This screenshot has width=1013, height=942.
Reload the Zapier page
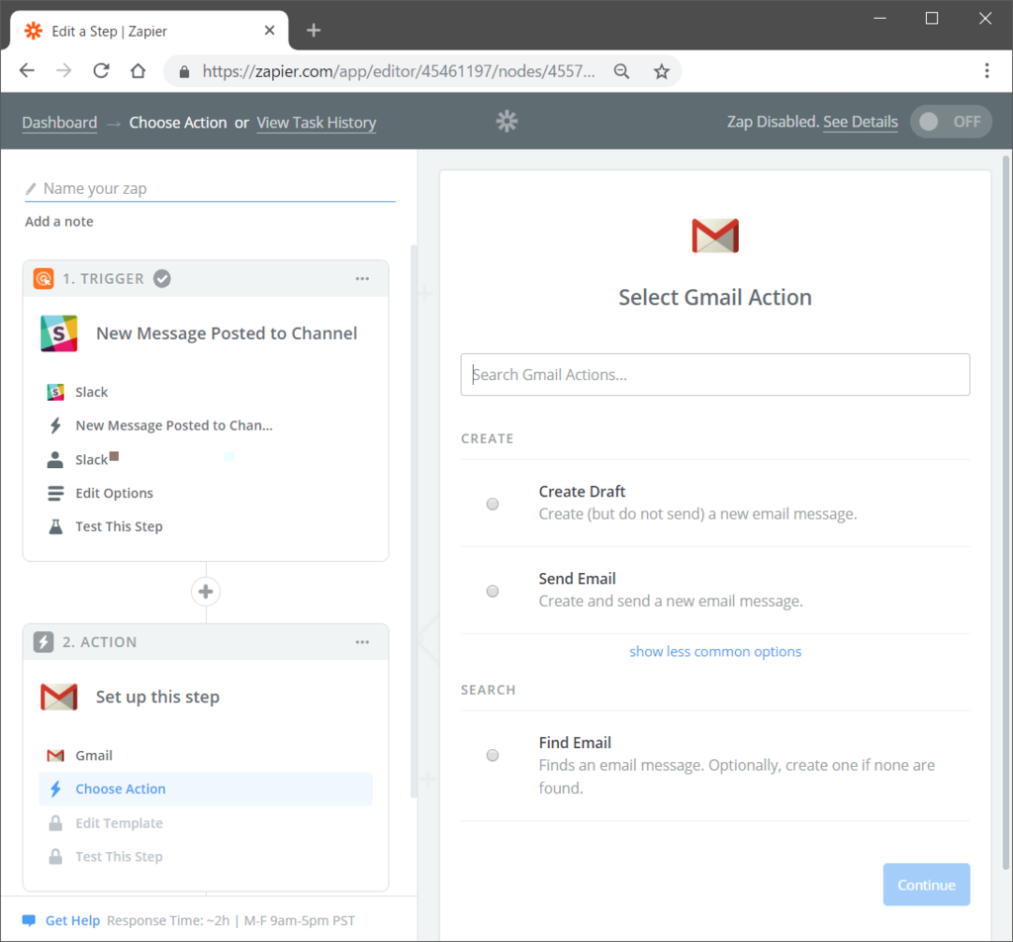[x=102, y=70]
